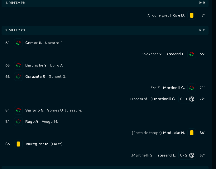Click the yellow card icon for Jauregizar M.

point(18,144)
